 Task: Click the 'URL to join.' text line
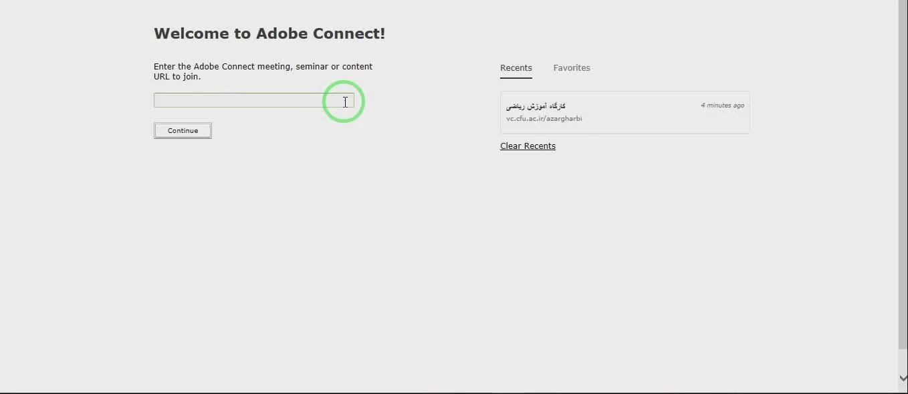(x=177, y=77)
